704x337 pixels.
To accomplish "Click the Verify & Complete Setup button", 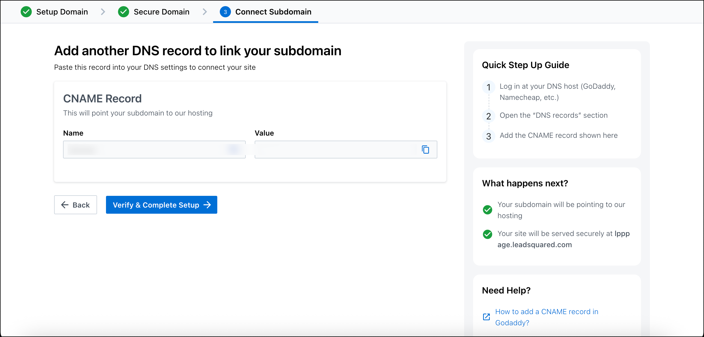I will coord(161,205).
